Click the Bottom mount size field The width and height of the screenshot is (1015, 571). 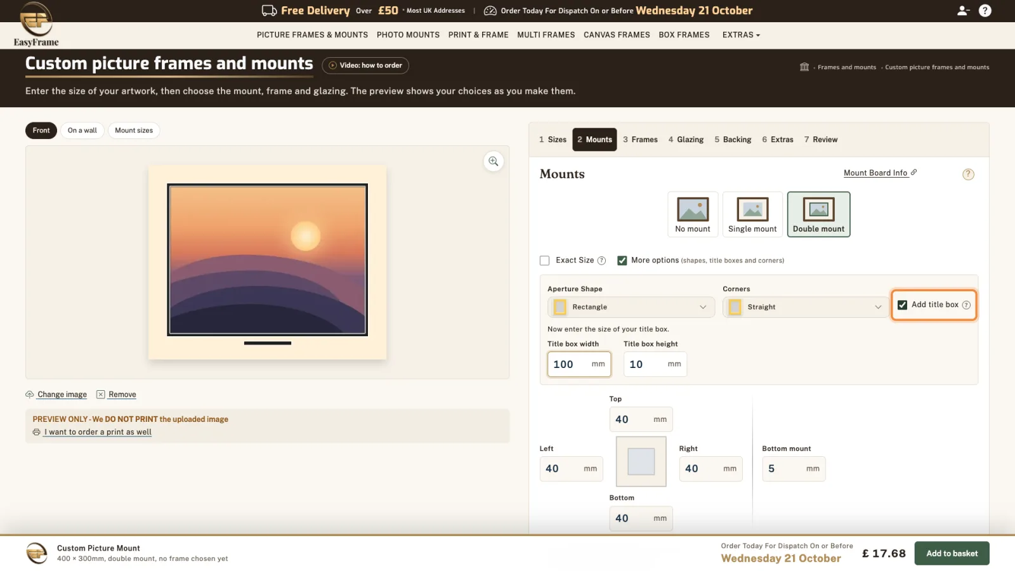click(x=794, y=469)
